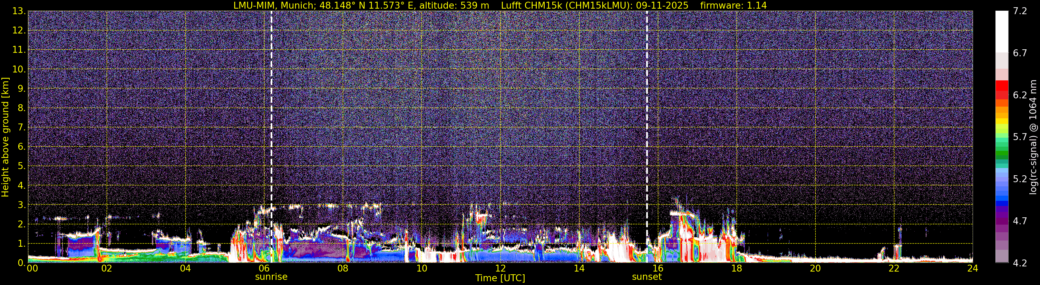Click the time axis tick "10"
The width and height of the screenshot is (1040, 285).
click(x=421, y=268)
